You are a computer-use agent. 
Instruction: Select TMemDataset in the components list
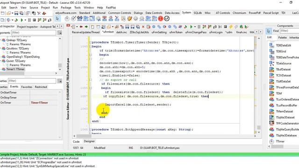click(x=285, y=111)
